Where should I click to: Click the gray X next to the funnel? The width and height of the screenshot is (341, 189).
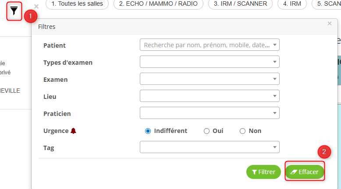pyautogui.click(x=36, y=7)
